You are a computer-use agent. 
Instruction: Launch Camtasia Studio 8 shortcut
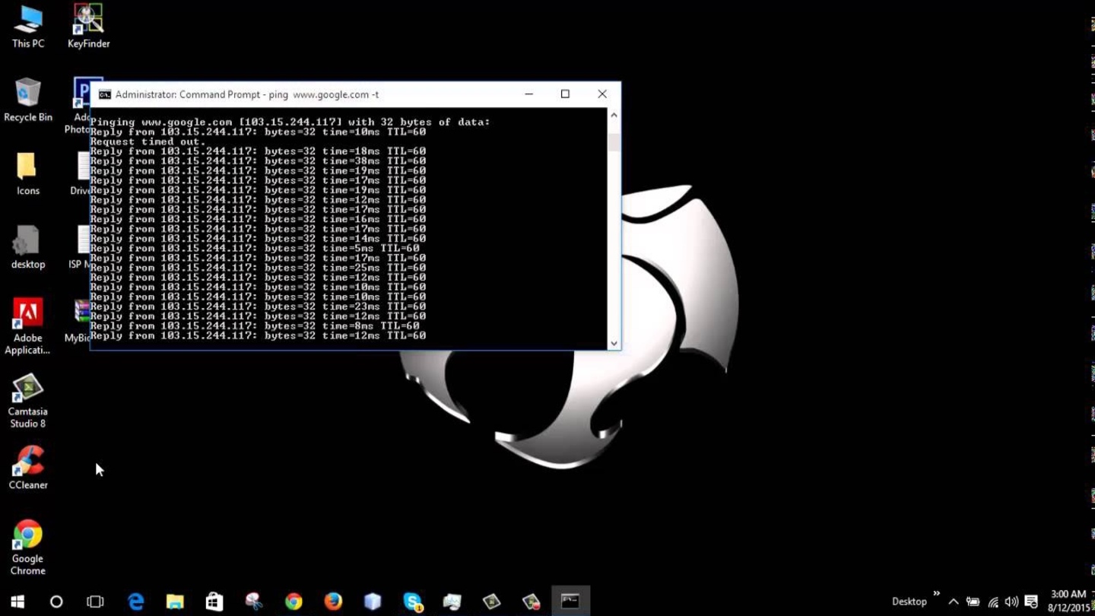pos(28,400)
